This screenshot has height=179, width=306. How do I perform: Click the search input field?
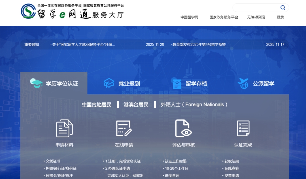tap(255, 8)
